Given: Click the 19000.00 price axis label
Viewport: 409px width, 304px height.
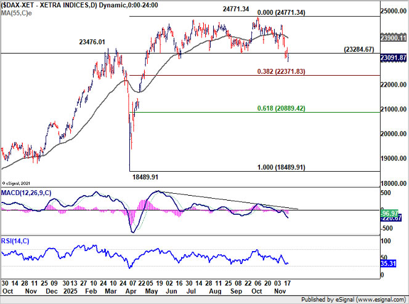Looking at the screenshot, I should (394, 158).
